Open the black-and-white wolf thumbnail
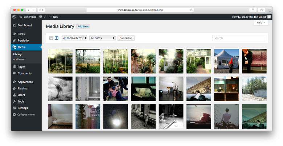 60,89
